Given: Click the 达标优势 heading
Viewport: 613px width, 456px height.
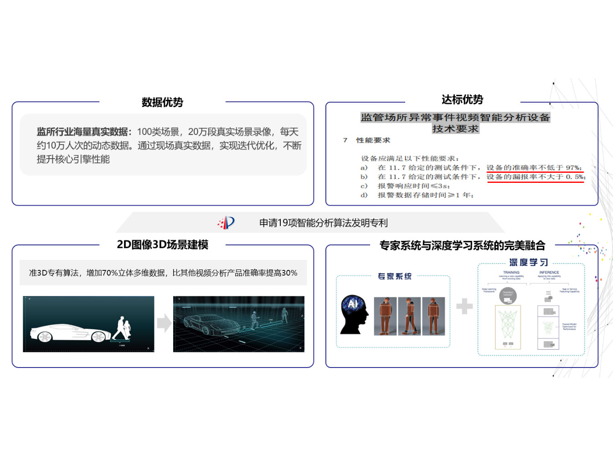Looking at the screenshot, I should 462,99.
